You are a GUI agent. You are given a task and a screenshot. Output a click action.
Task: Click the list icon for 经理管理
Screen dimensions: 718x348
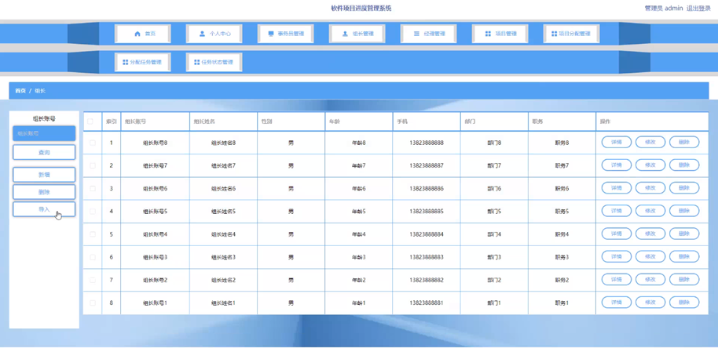(416, 34)
